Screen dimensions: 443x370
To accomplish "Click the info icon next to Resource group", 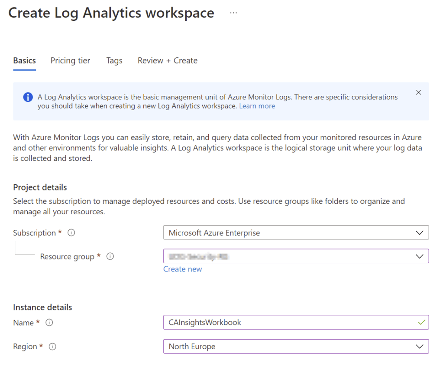I will [x=110, y=256].
